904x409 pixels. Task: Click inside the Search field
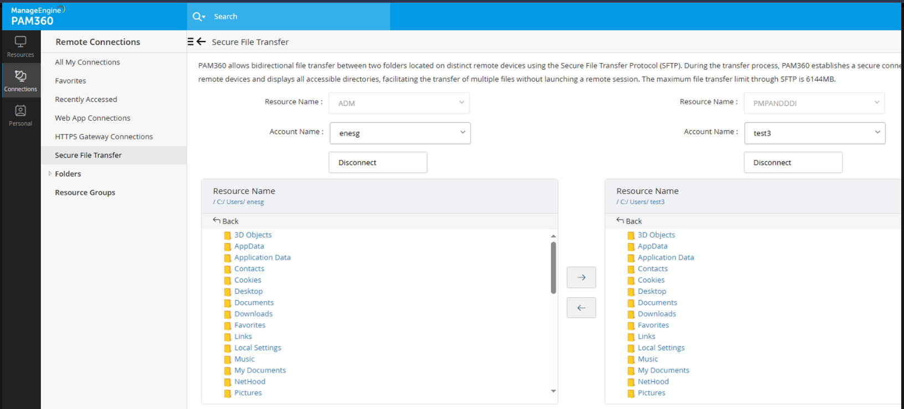point(299,17)
